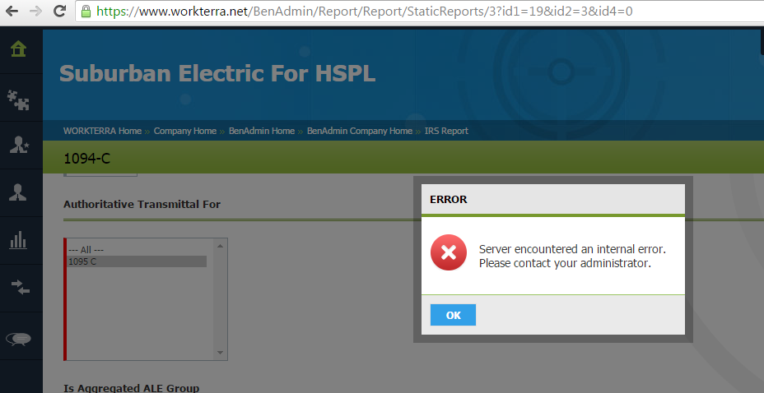764x393 pixels.
Task: Open the chat bubble sidebar icon
Action: click(18, 339)
